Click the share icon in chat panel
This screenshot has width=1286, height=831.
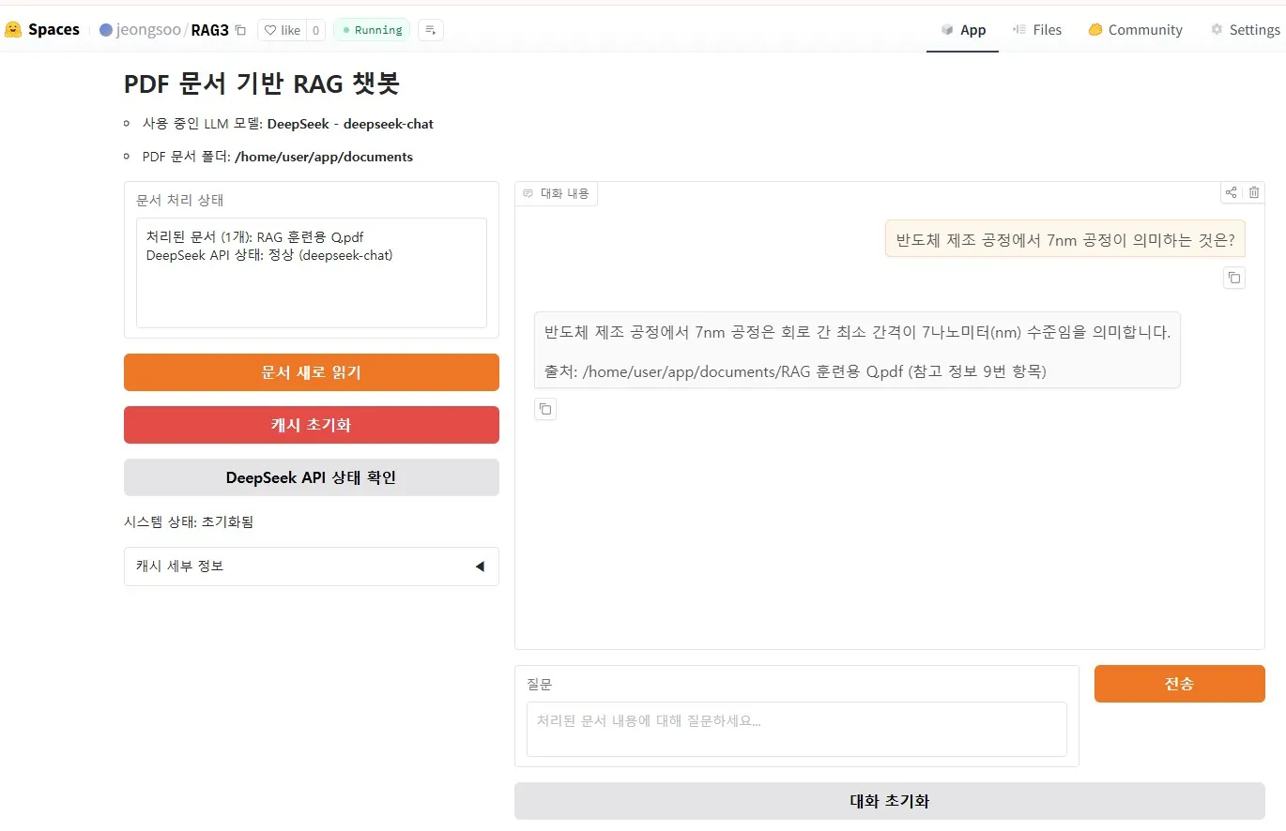1231,192
